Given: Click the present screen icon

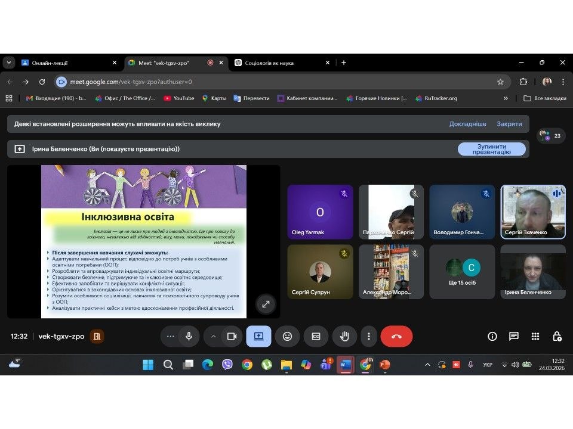Looking at the screenshot, I should click(258, 336).
